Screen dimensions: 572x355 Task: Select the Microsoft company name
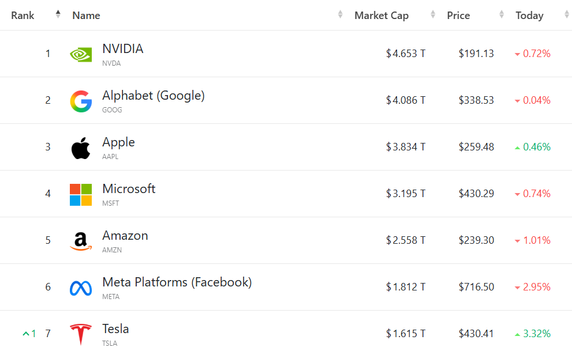tap(129, 189)
